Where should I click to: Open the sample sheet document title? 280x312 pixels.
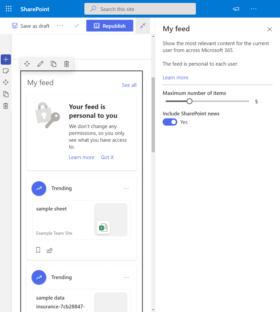click(52, 209)
